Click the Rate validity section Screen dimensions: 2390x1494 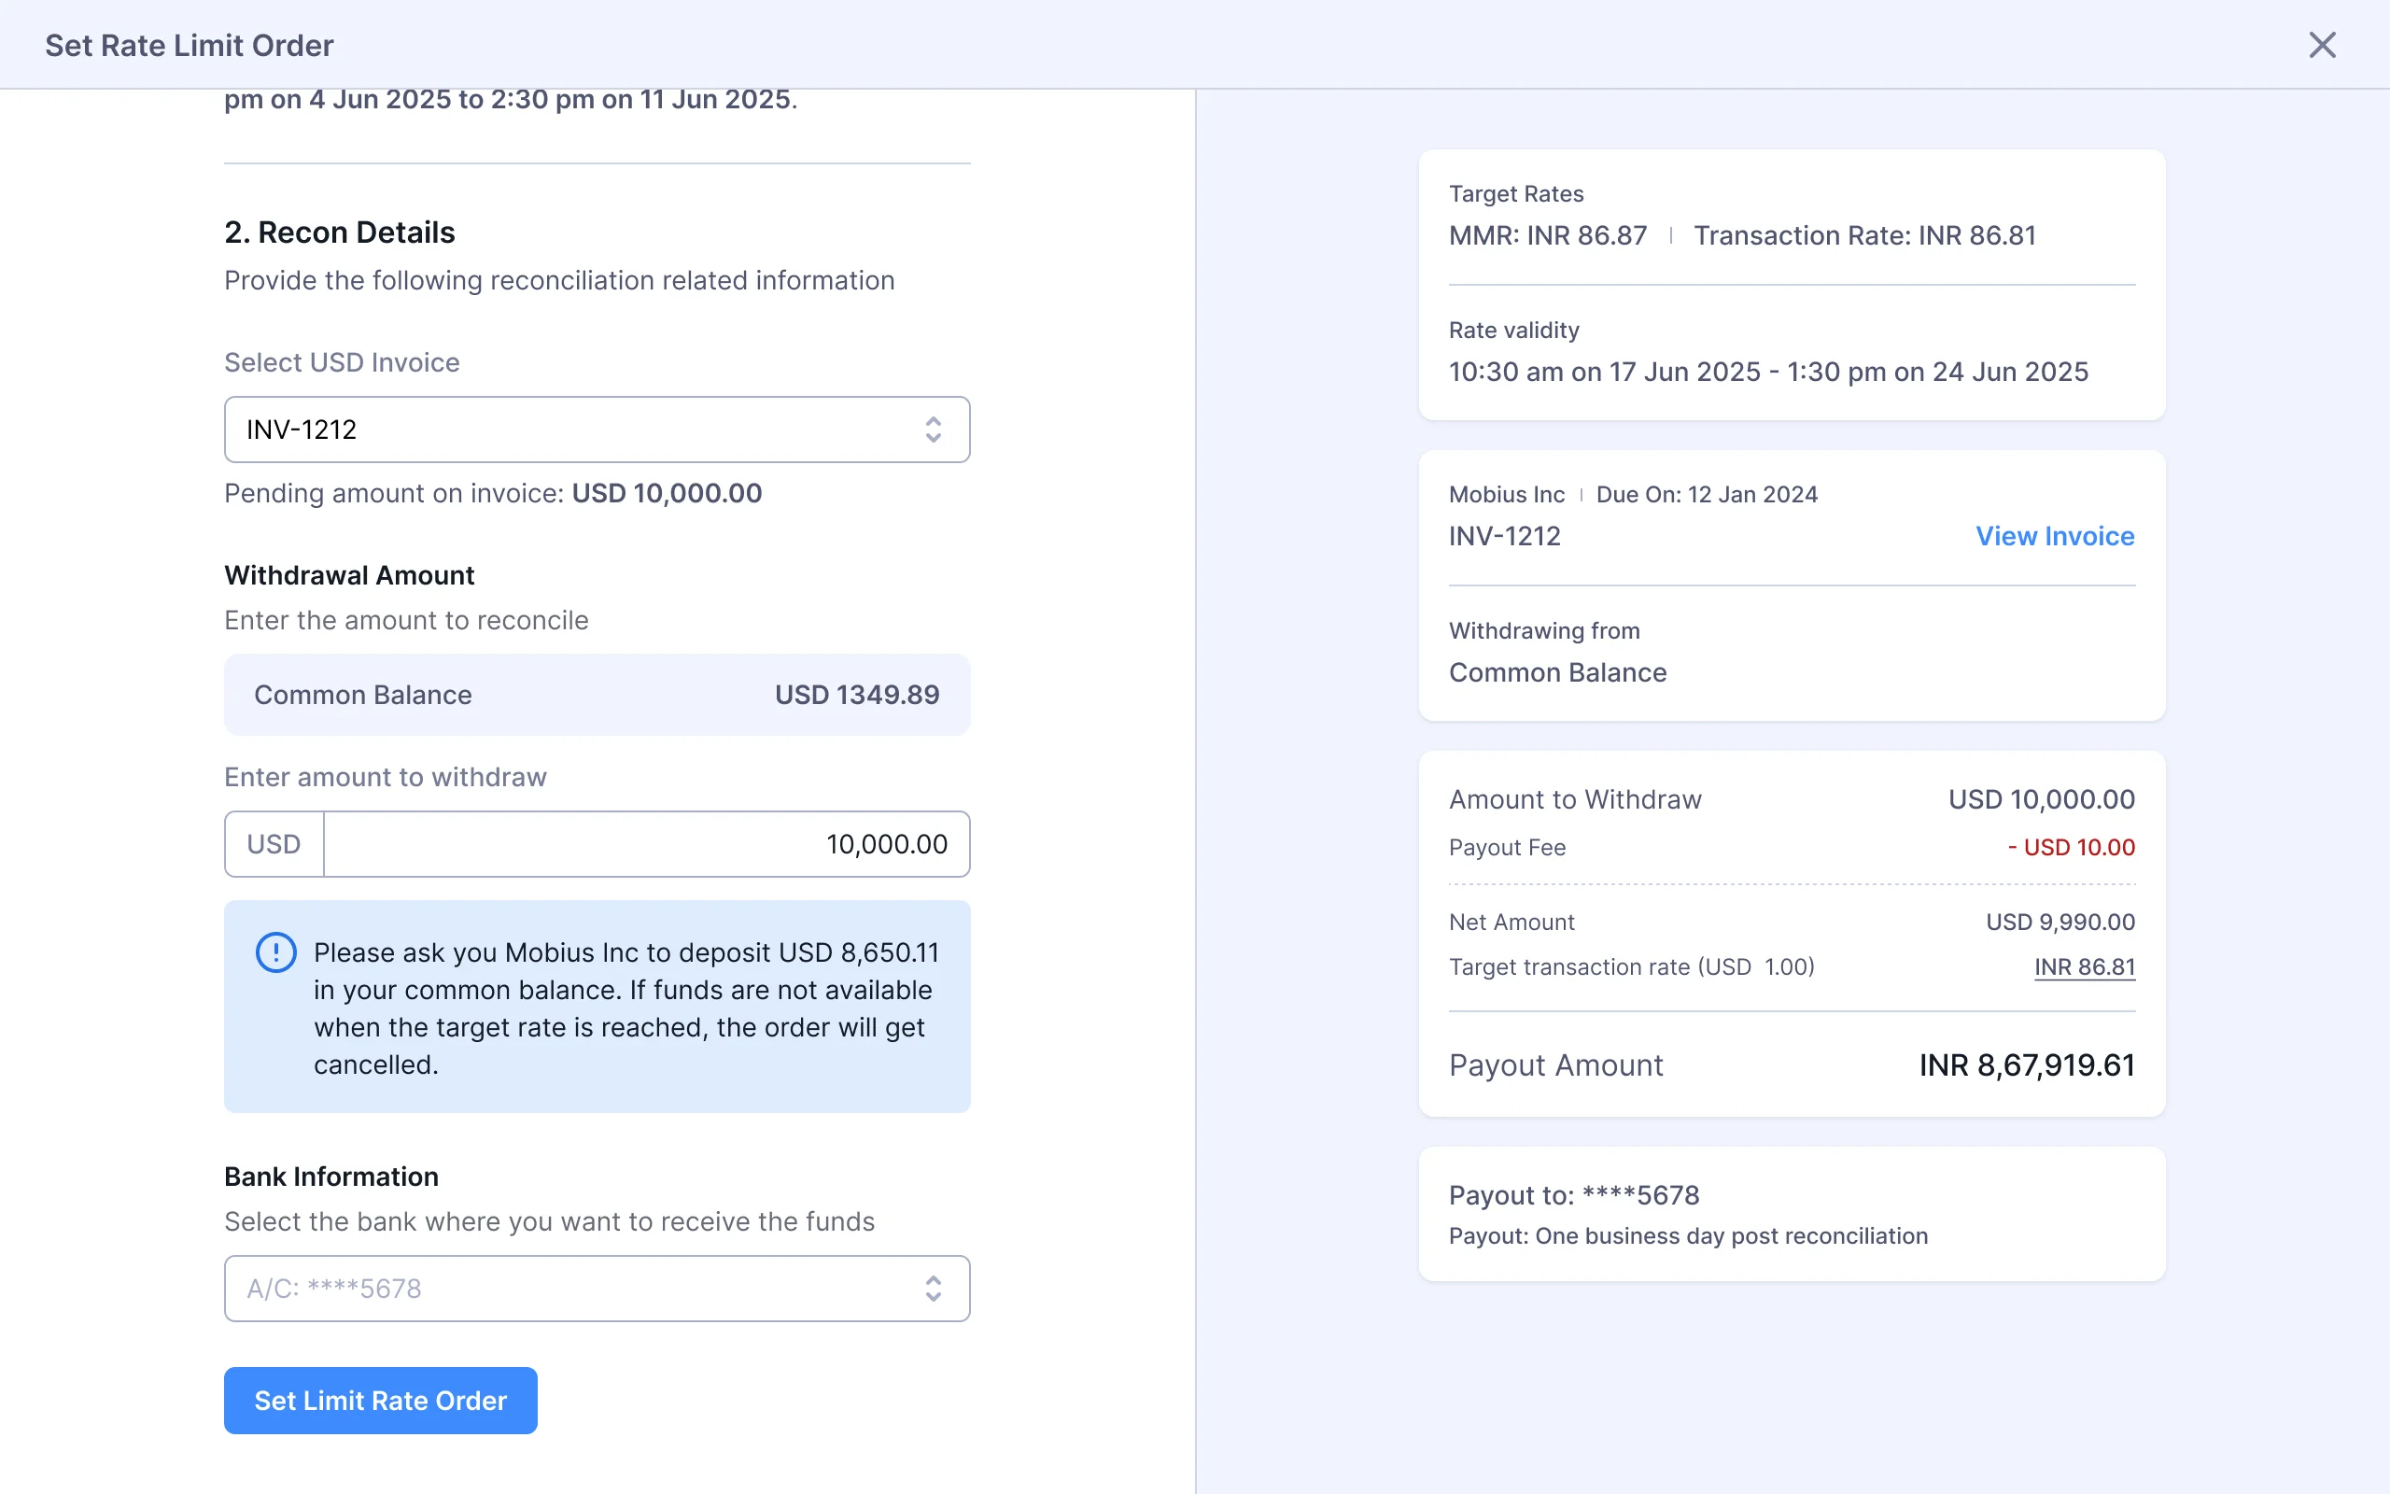[1791, 352]
